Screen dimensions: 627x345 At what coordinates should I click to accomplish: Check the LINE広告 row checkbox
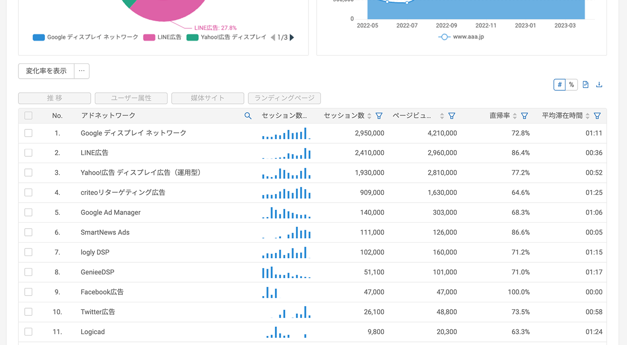pos(28,153)
